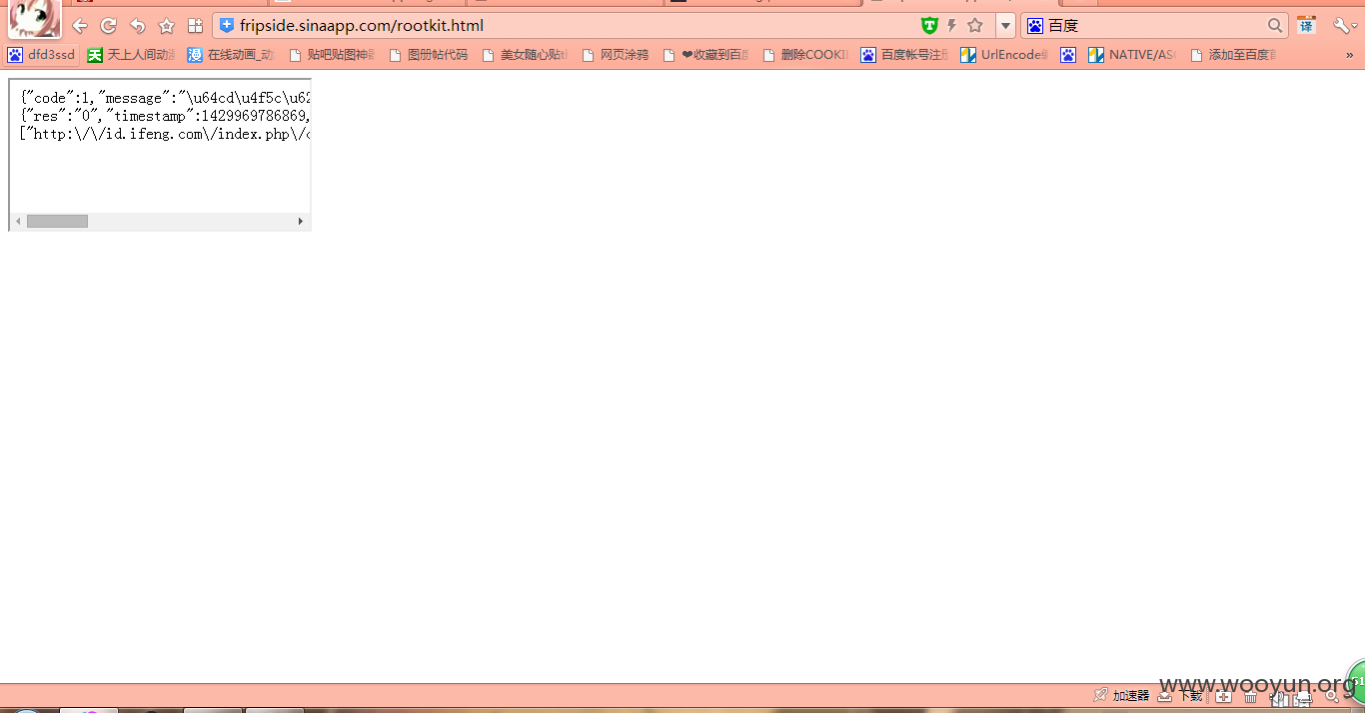Open the first-aid browser doctor icon
1365x713 pixels.
pos(1223,696)
